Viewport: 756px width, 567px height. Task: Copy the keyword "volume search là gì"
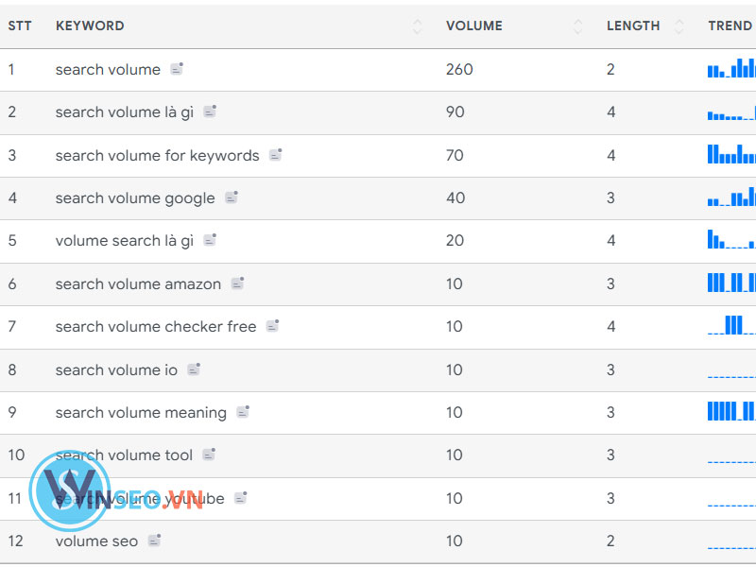pyautogui.click(x=212, y=241)
